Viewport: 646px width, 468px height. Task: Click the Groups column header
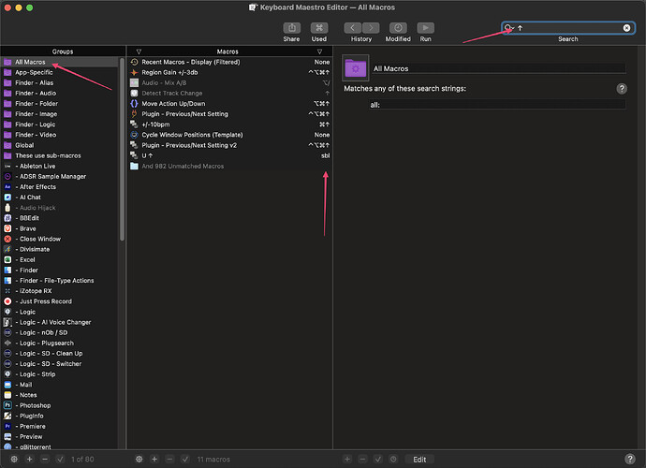click(x=63, y=51)
